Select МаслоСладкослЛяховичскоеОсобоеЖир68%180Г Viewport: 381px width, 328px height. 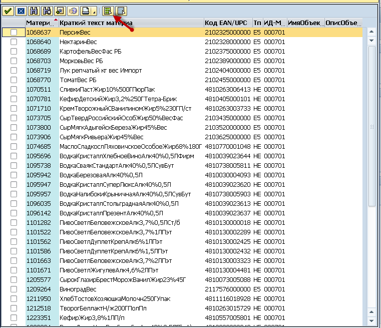pos(131,147)
